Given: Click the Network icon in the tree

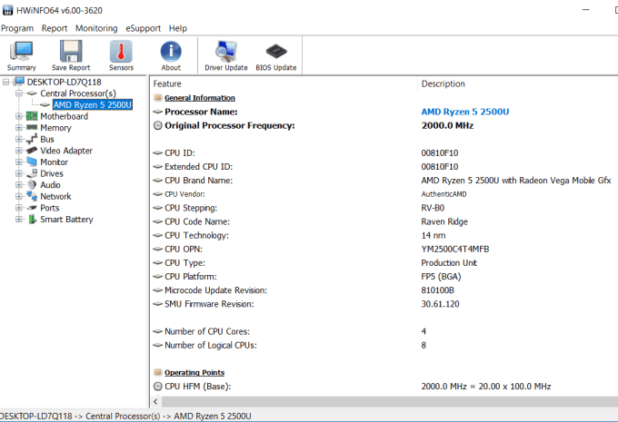Looking at the screenshot, I should pos(32,196).
